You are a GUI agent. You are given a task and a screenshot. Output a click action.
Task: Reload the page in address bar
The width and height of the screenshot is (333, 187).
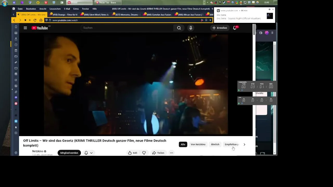click(35, 20)
